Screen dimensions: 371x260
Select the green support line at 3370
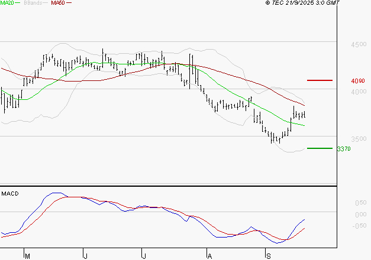click(320, 148)
